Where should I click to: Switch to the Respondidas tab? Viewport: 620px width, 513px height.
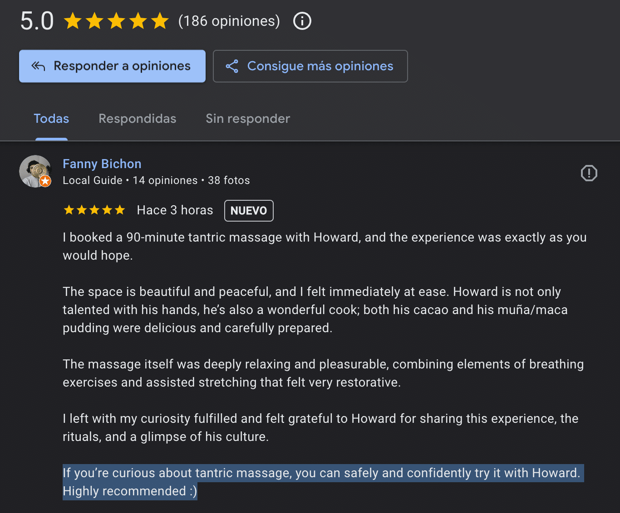(137, 119)
